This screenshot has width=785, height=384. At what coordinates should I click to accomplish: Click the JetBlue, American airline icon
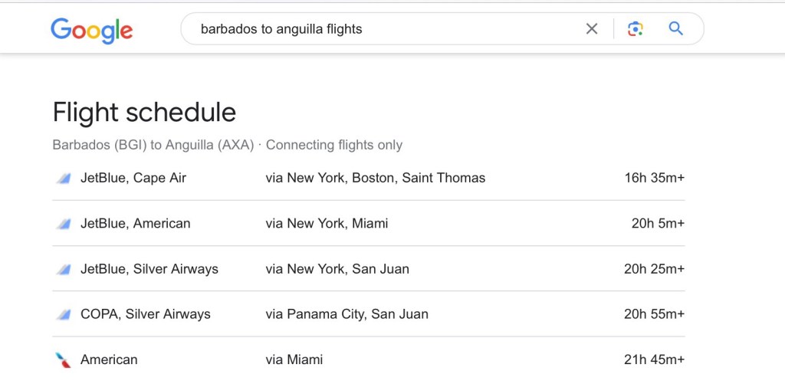(x=63, y=224)
